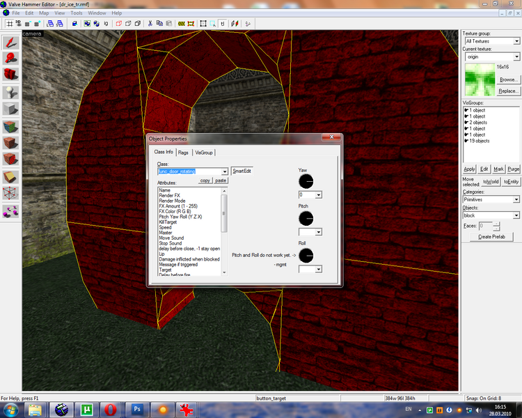Open the View menu

(60, 13)
